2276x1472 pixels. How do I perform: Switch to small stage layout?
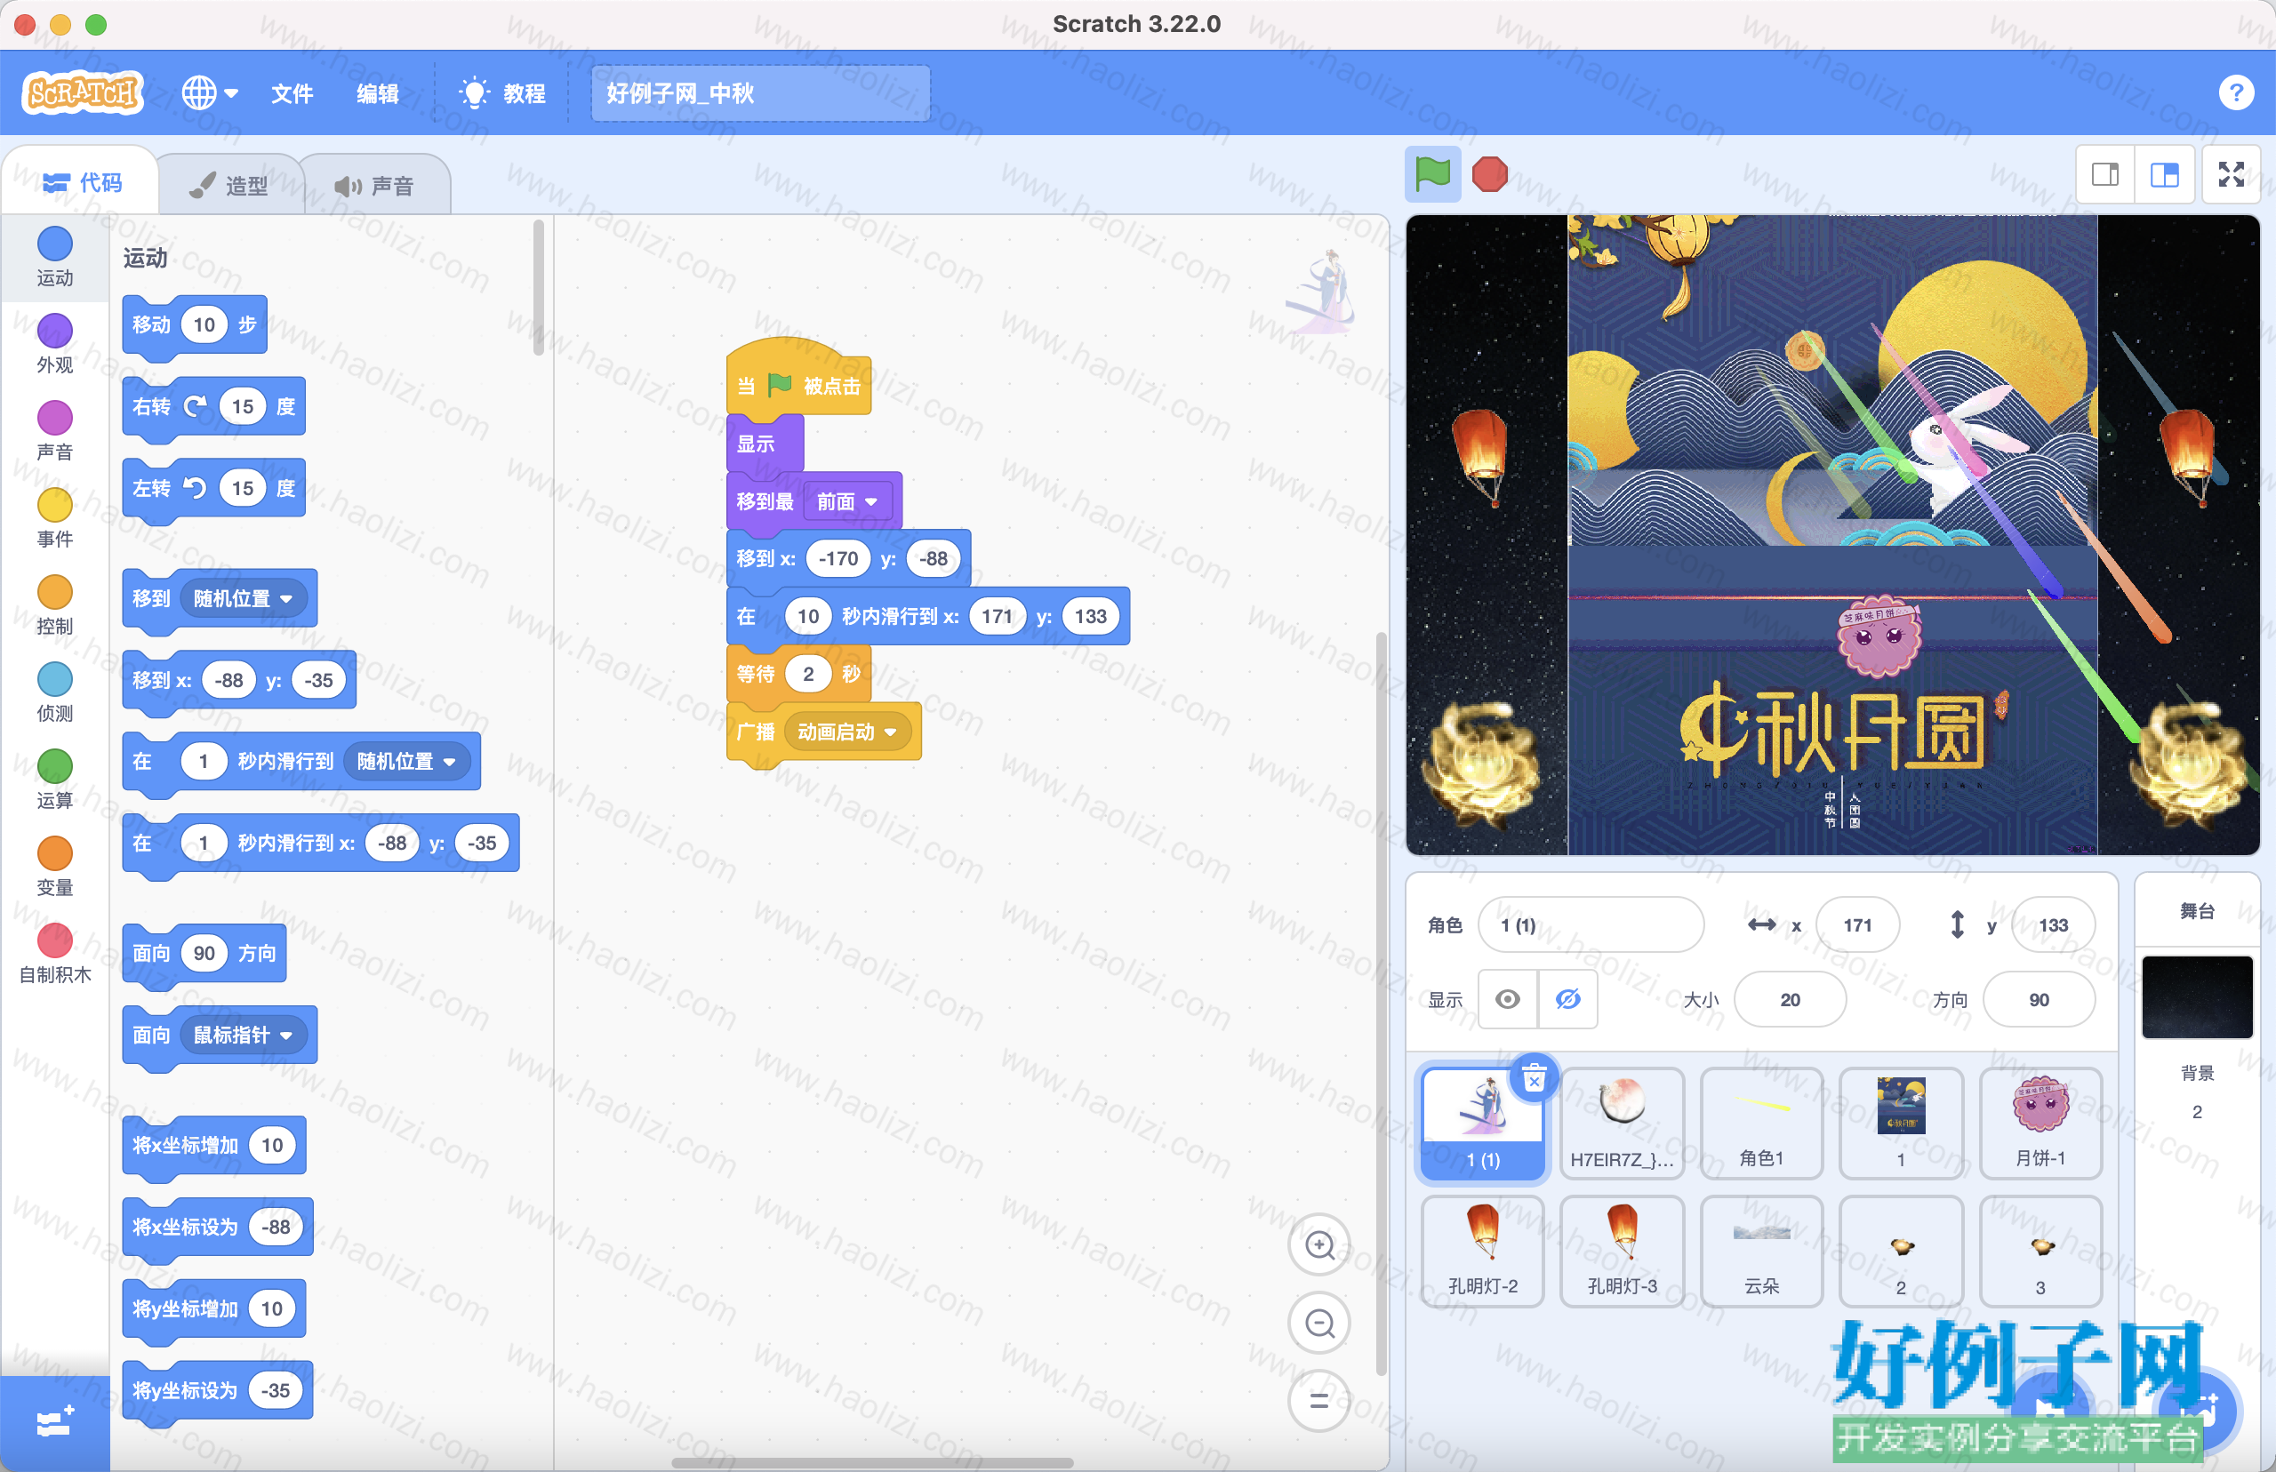tap(2105, 174)
